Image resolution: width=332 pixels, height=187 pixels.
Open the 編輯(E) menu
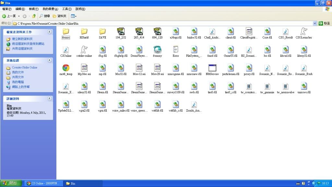click(x=20, y=9)
